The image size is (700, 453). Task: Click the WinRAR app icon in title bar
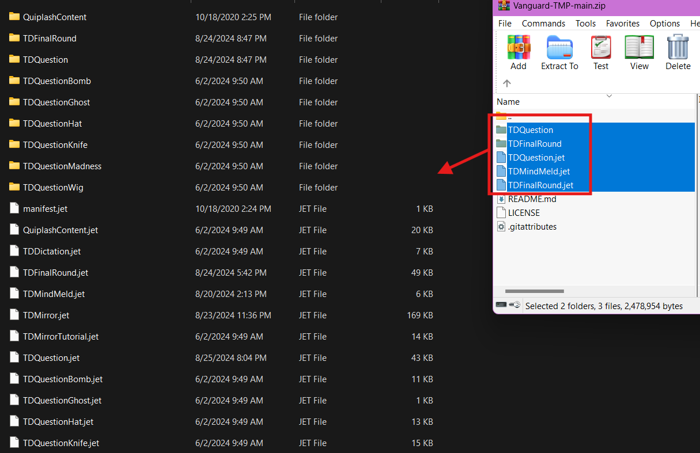tap(505, 6)
